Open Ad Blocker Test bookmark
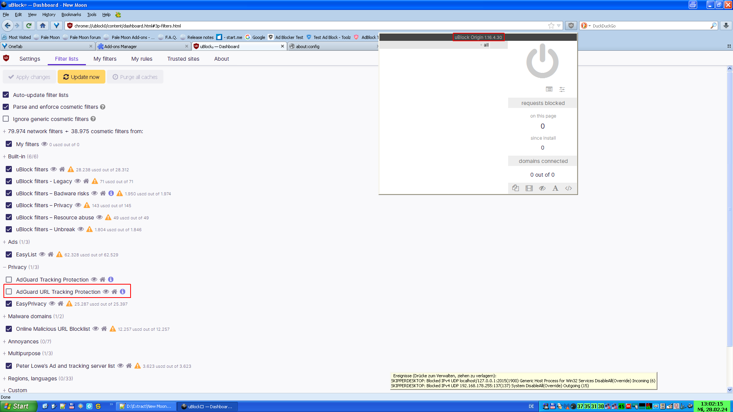 [286, 37]
